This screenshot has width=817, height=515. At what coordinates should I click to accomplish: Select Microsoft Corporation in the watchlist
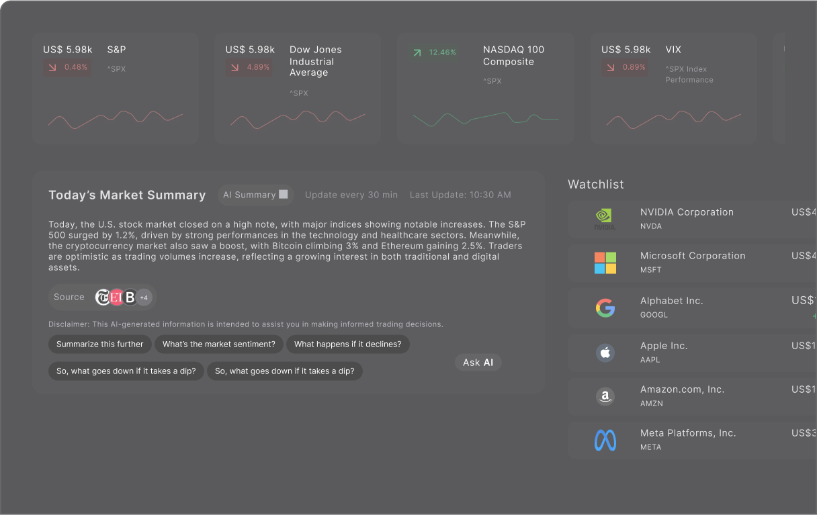[692, 263]
